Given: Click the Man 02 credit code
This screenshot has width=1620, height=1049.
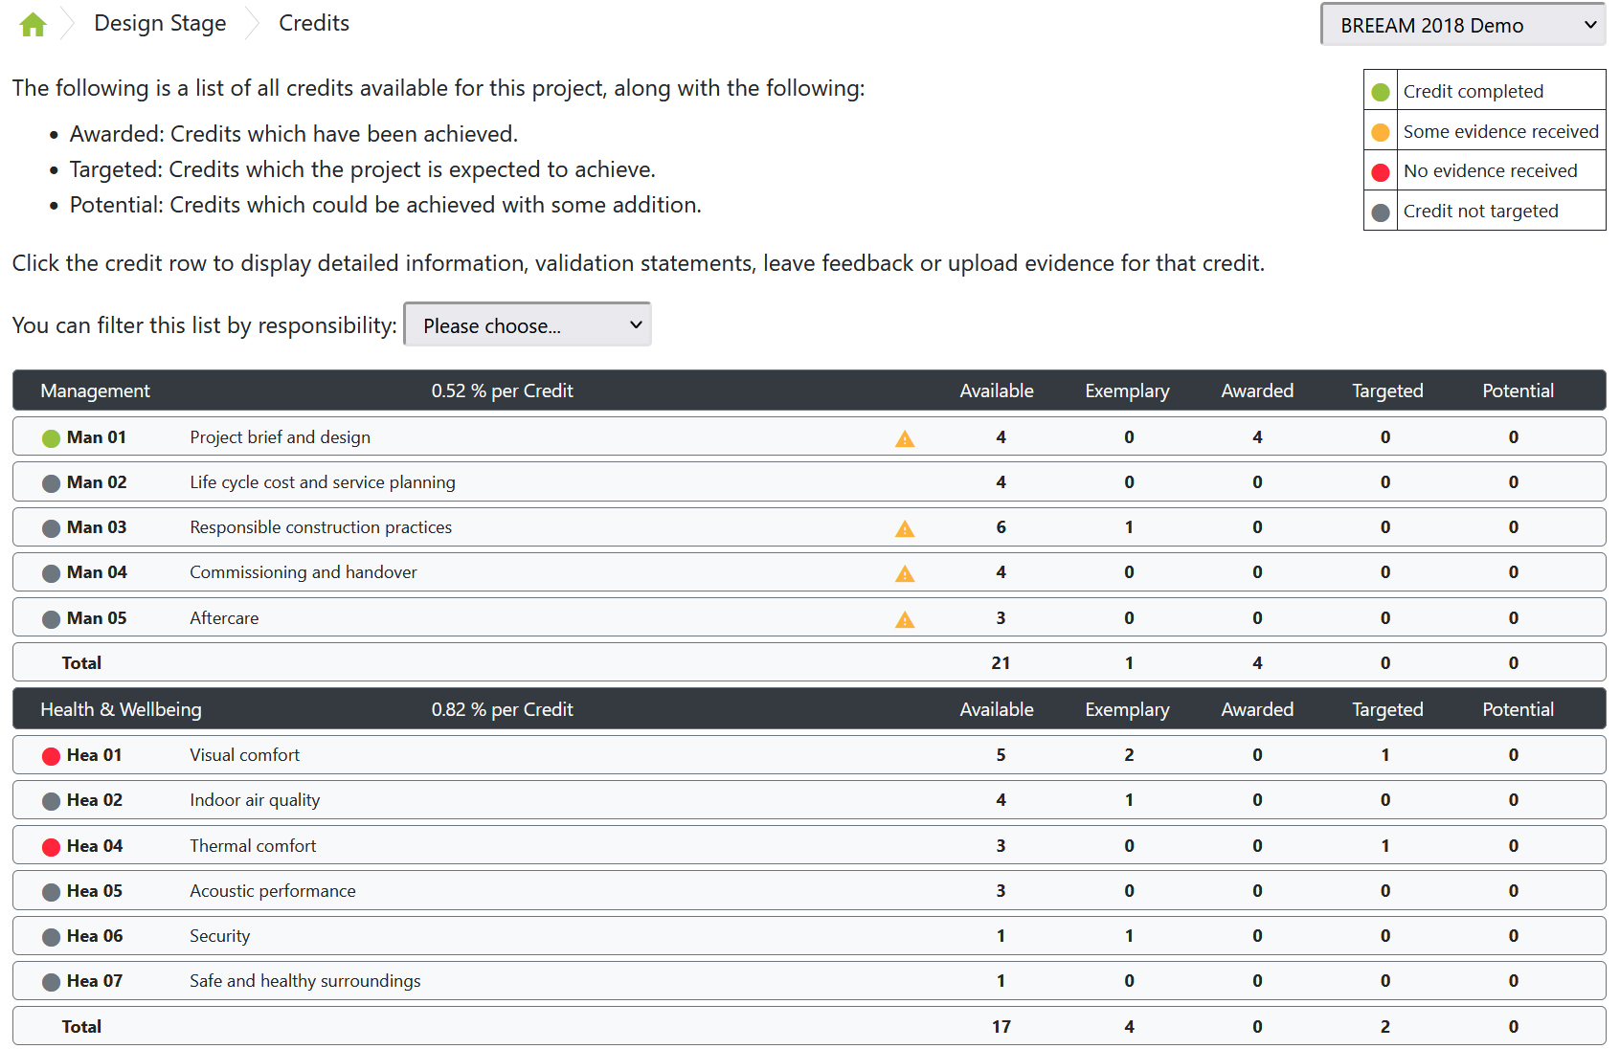Looking at the screenshot, I should (x=97, y=481).
